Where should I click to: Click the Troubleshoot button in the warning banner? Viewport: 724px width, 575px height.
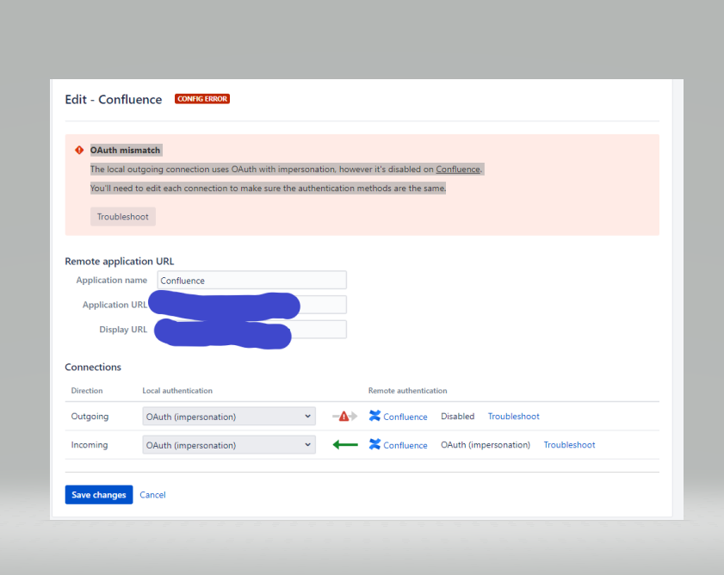click(122, 216)
